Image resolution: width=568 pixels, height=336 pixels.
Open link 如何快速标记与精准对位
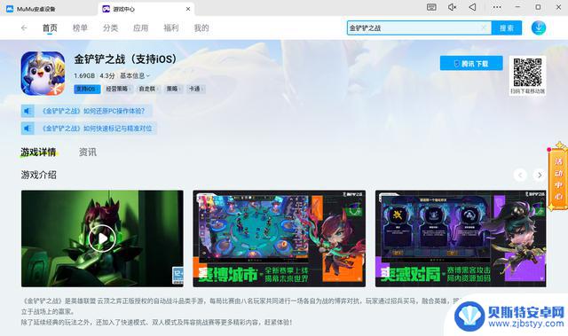click(x=97, y=128)
